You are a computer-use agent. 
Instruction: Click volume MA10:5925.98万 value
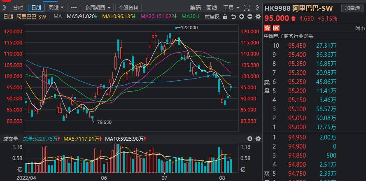point(126,139)
